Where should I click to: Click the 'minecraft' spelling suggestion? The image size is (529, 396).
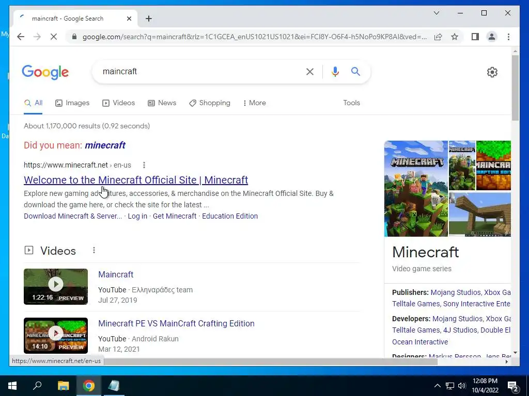[105, 145]
